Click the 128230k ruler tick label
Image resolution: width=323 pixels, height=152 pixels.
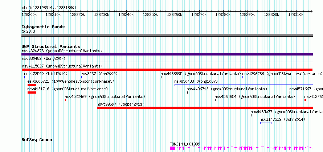[x=102, y=15]
